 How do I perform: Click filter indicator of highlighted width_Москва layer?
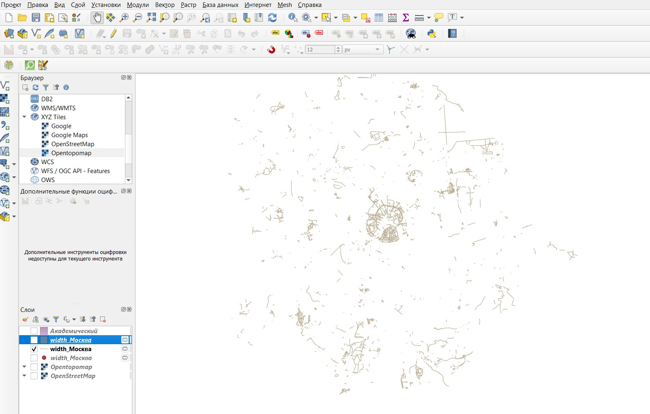pyautogui.click(x=125, y=340)
